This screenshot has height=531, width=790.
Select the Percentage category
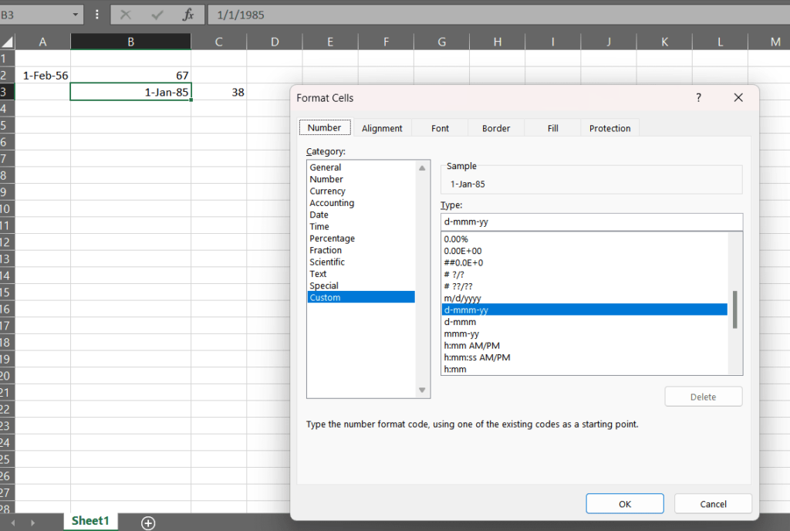[x=361, y=238]
